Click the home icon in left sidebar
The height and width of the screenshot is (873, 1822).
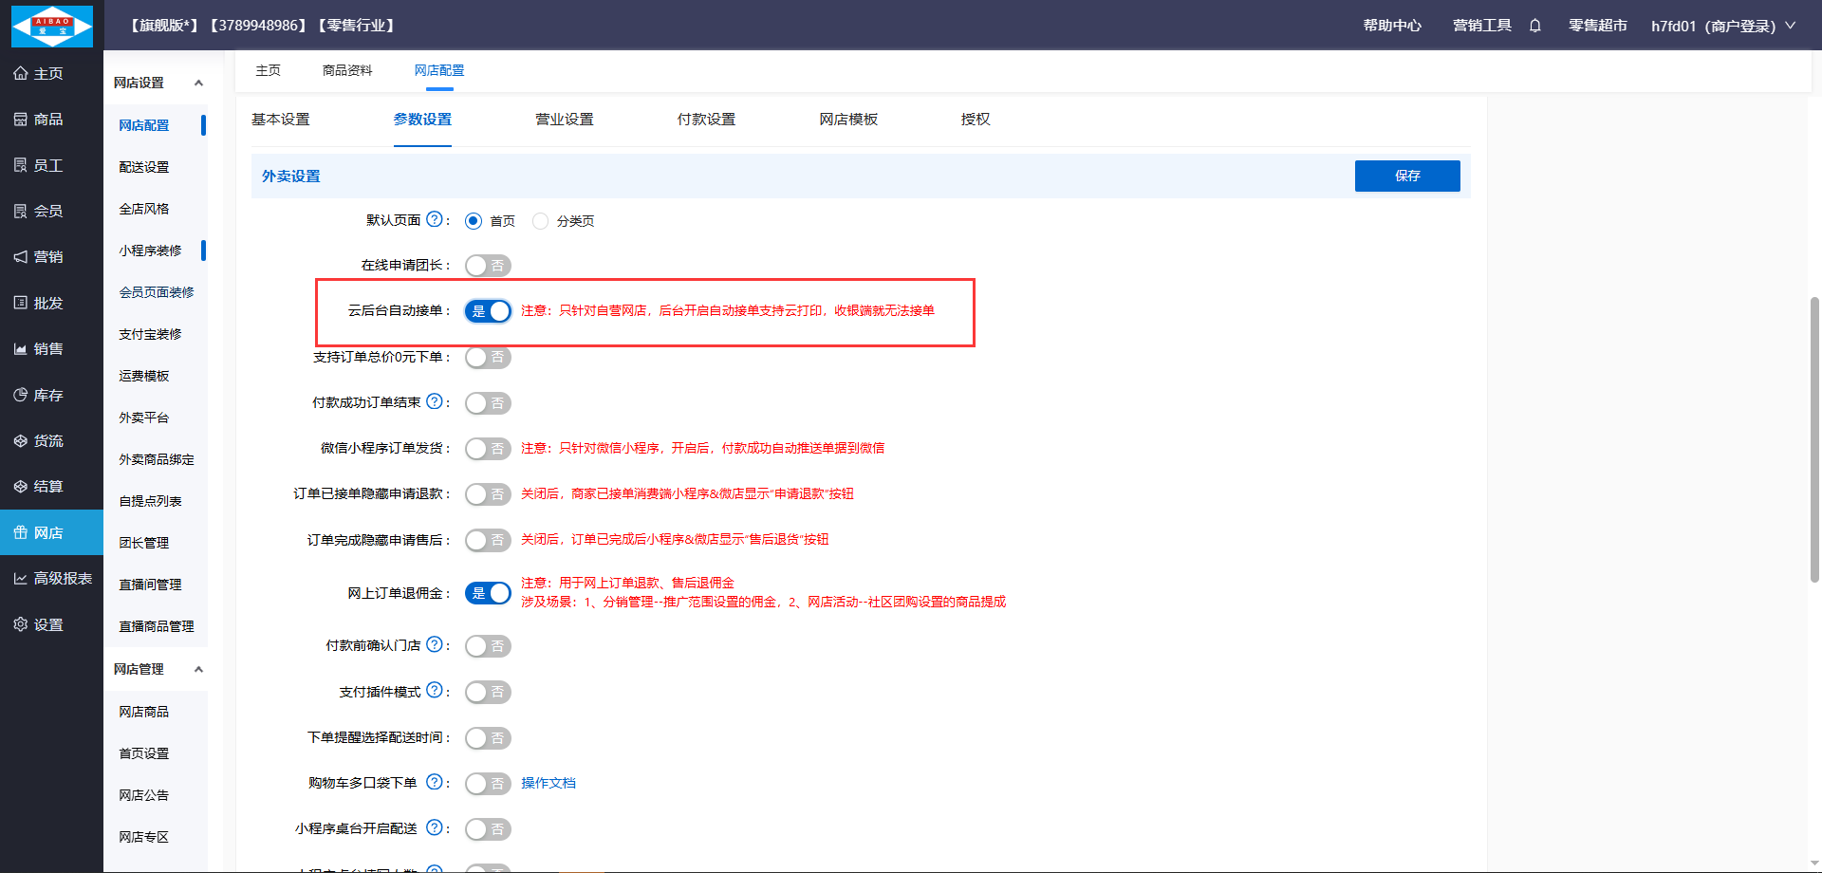(20, 73)
